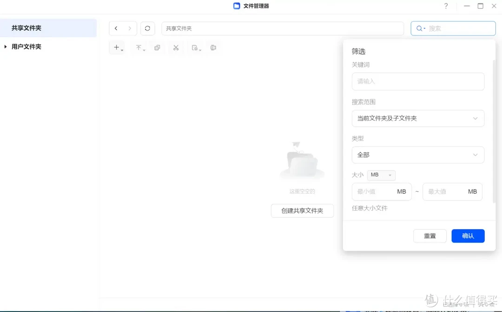Click the 重置 reset button
This screenshot has height=312, width=502.
[429, 236]
